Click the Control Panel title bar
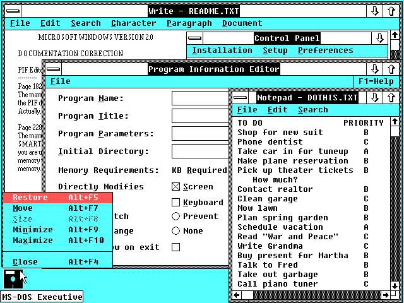The image size is (404, 303). [x=287, y=39]
